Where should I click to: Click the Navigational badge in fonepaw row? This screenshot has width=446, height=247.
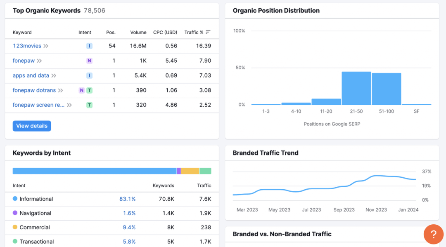[x=89, y=61]
